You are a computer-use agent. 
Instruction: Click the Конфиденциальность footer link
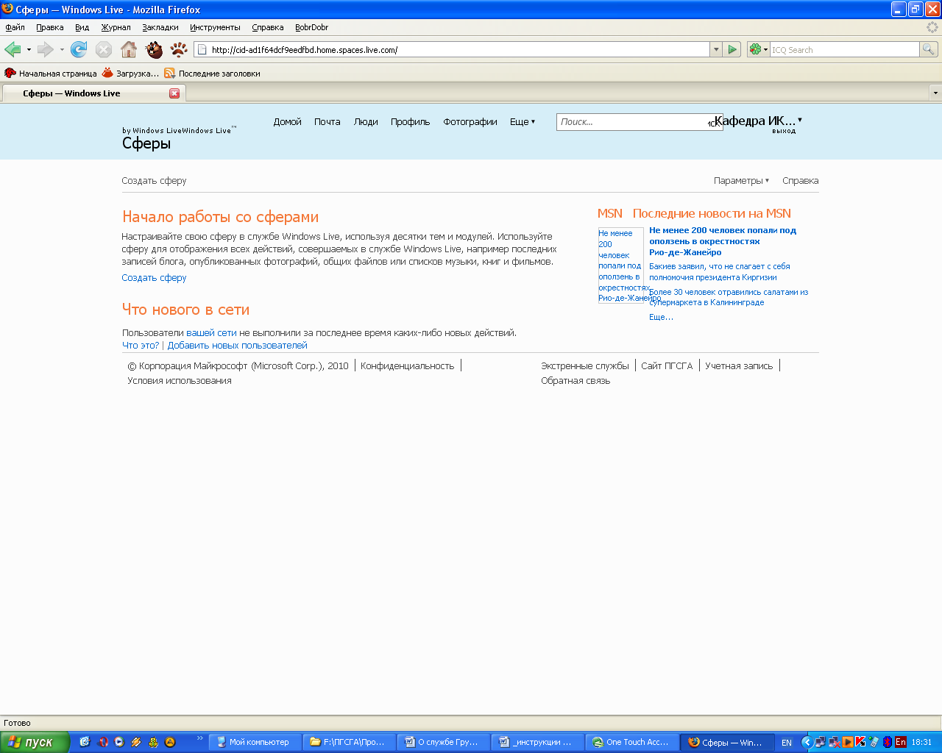click(x=407, y=365)
